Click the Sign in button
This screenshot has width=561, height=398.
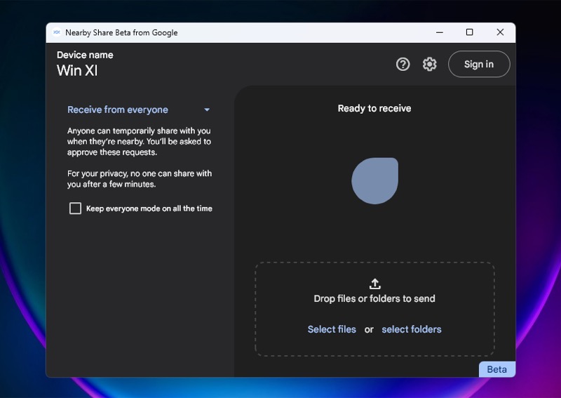tap(479, 64)
